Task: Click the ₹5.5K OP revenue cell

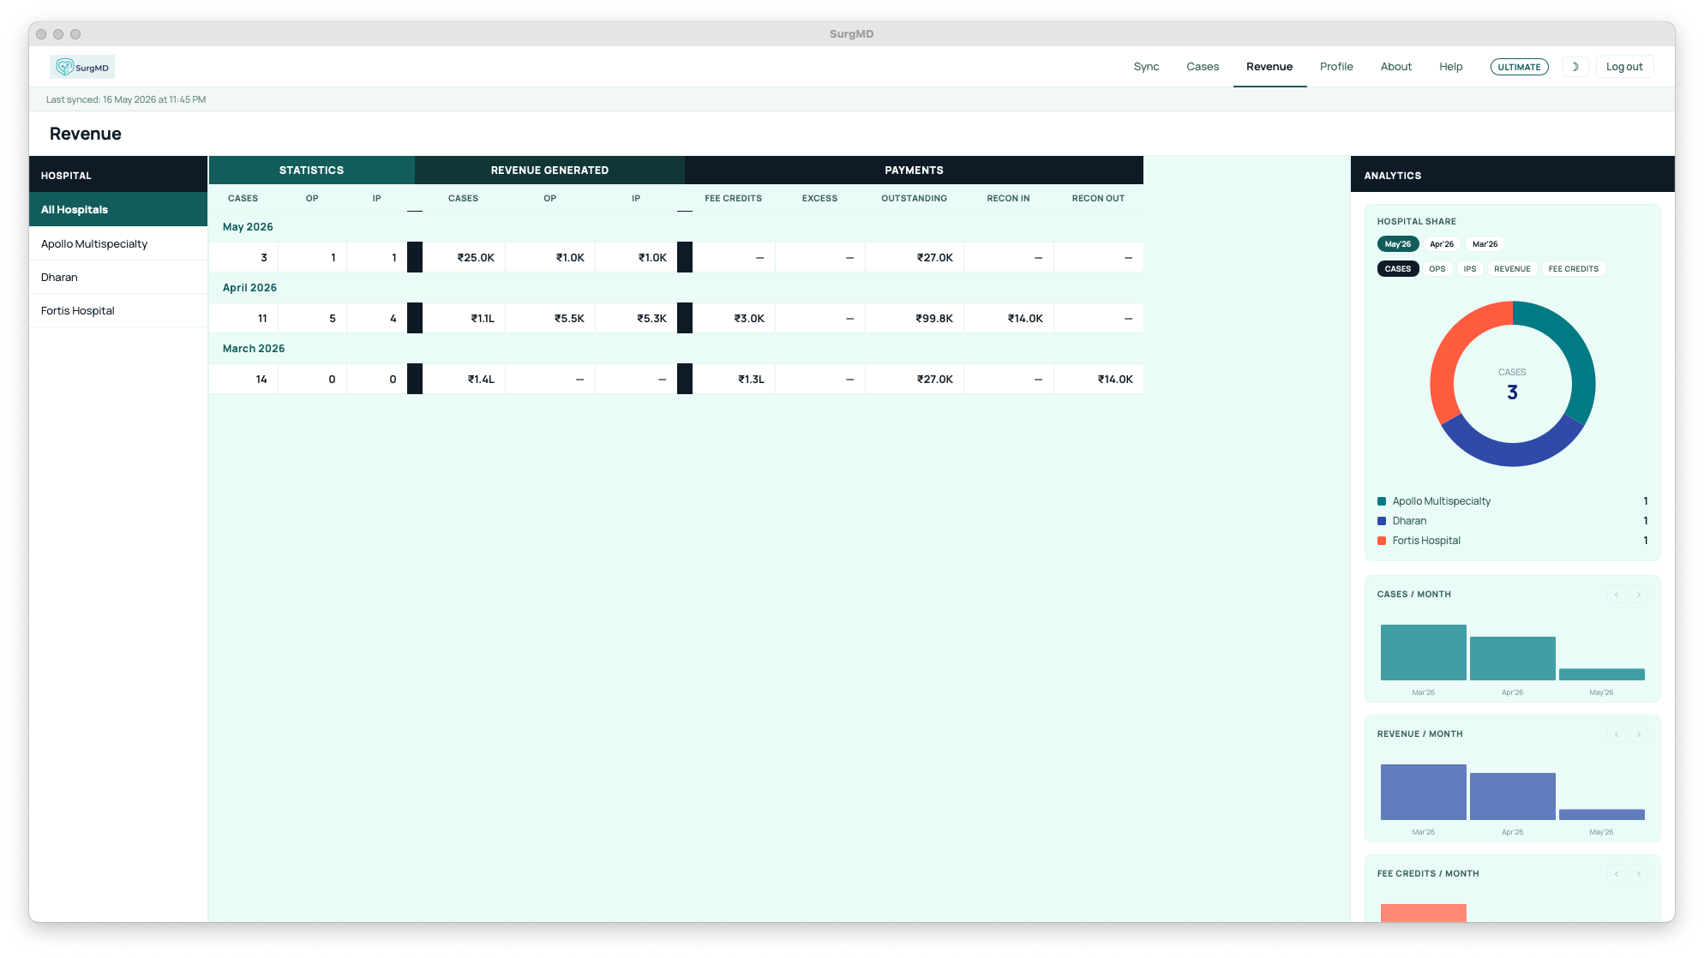Action: pyautogui.click(x=550, y=319)
